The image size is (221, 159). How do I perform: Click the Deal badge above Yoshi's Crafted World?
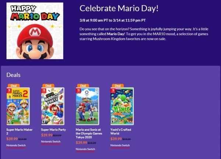pyautogui.click(x=118, y=86)
